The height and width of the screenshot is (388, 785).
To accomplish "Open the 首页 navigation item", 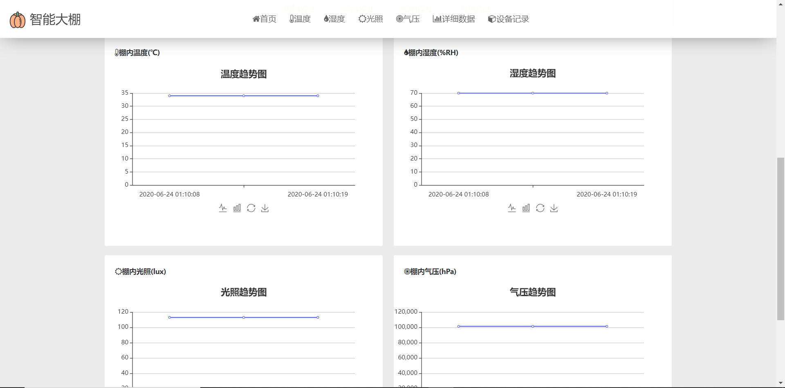I will tap(264, 19).
